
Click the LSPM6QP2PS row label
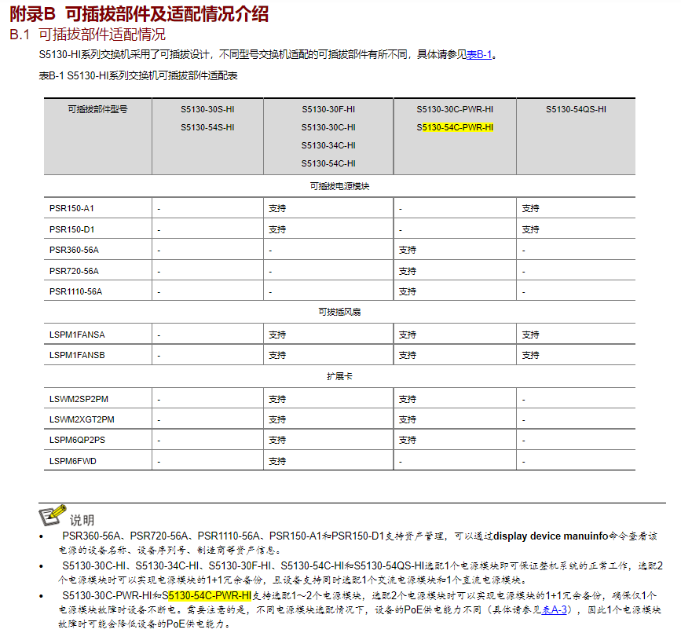(x=77, y=440)
